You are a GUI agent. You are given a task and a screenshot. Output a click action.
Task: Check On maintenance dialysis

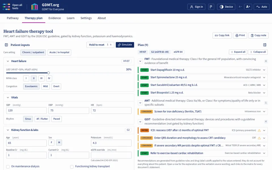coord(8,167)
